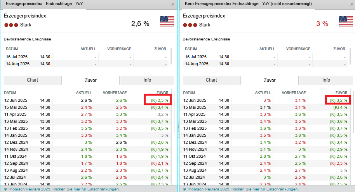Select the 14 Aug 2025 upcoming event, left panel
Screen dimensions: 355x192
[86, 64]
